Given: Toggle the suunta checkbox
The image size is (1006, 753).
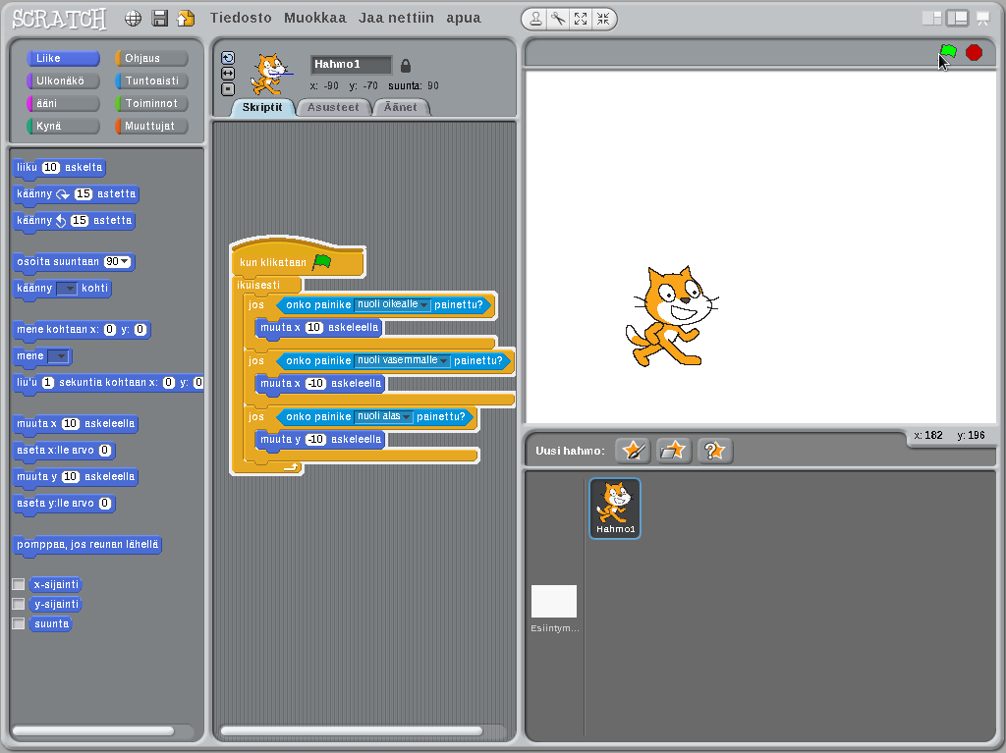Looking at the screenshot, I should tap(18, 623).
